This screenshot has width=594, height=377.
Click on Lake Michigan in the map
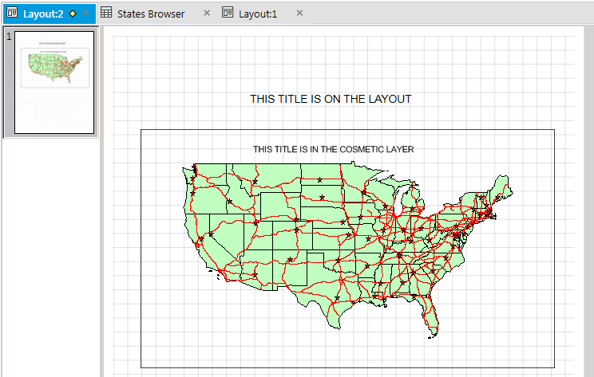(400, 199)
